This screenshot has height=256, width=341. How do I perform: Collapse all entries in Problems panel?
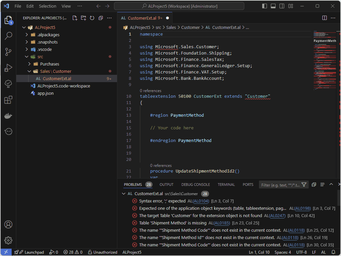(314, 185)
